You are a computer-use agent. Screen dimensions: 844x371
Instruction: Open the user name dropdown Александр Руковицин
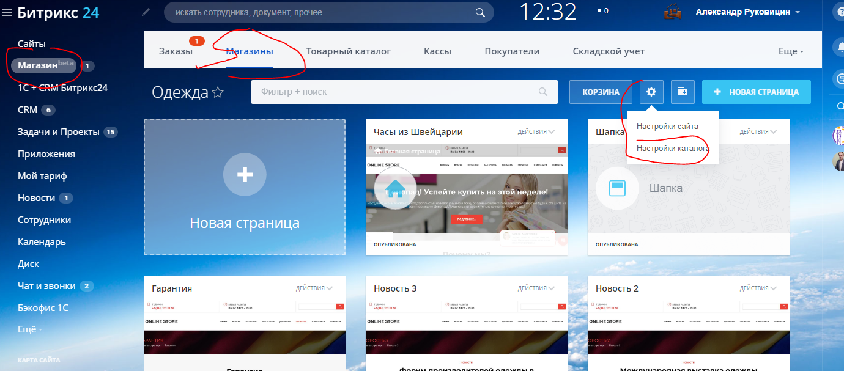coord(748,12)
